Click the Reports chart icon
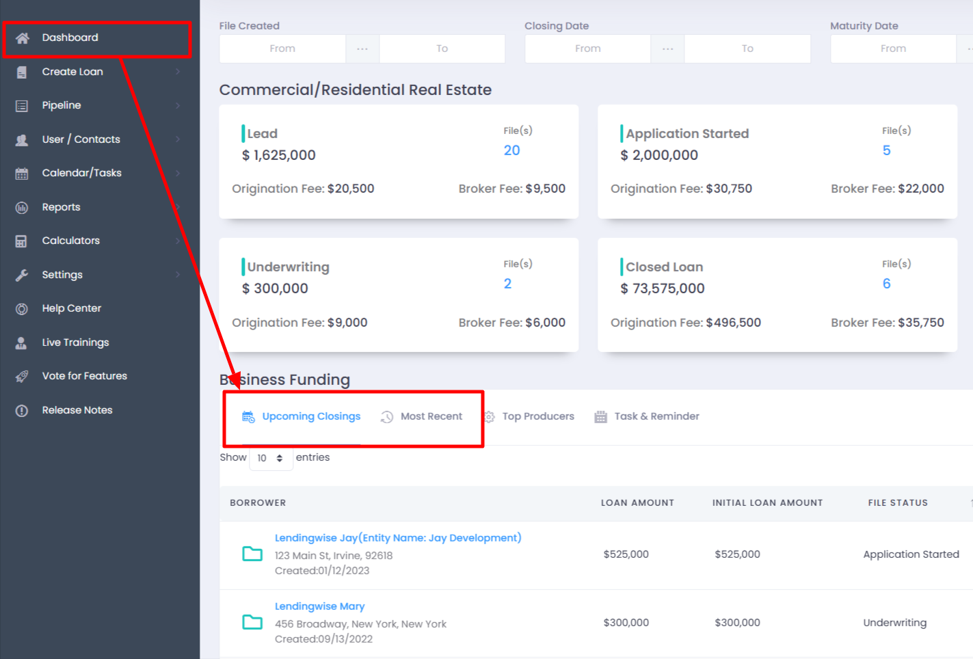This screenshot has height=659, width=973. point(22,208)
